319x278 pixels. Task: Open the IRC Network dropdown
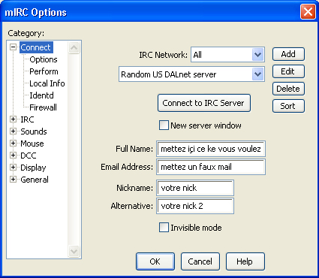tap(257, 55)
